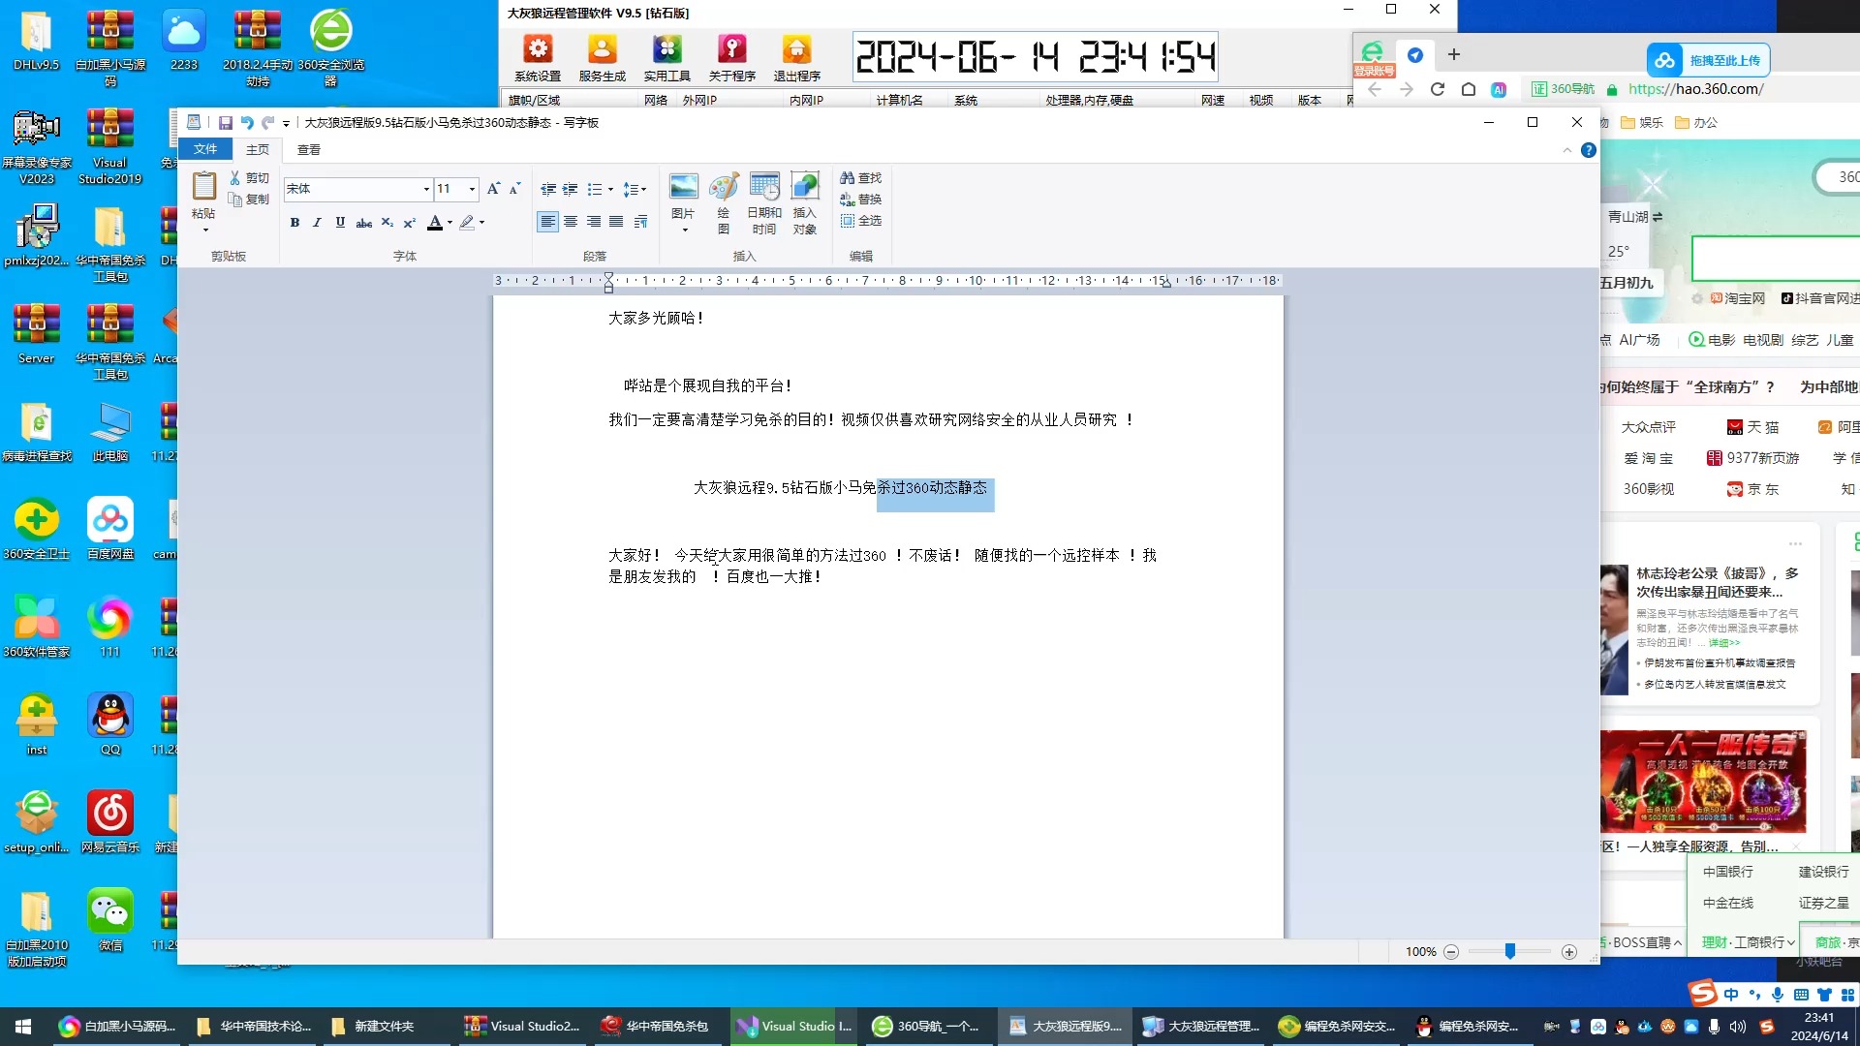Open 实用工具 in the 大灰狼 remote window
The image size is (1860, 1046).
coord(666,58)
